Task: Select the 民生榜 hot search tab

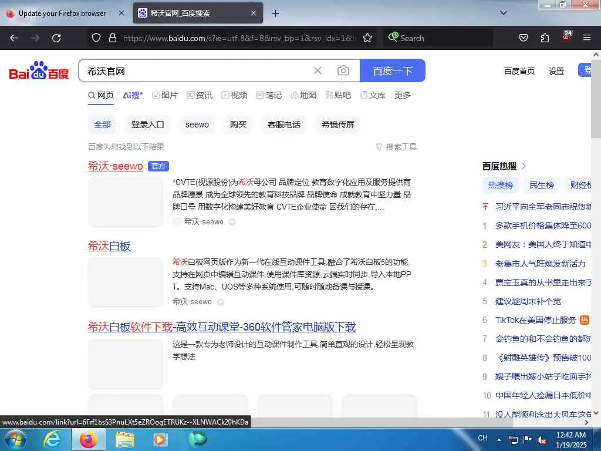Action: (x=542, y=185)
